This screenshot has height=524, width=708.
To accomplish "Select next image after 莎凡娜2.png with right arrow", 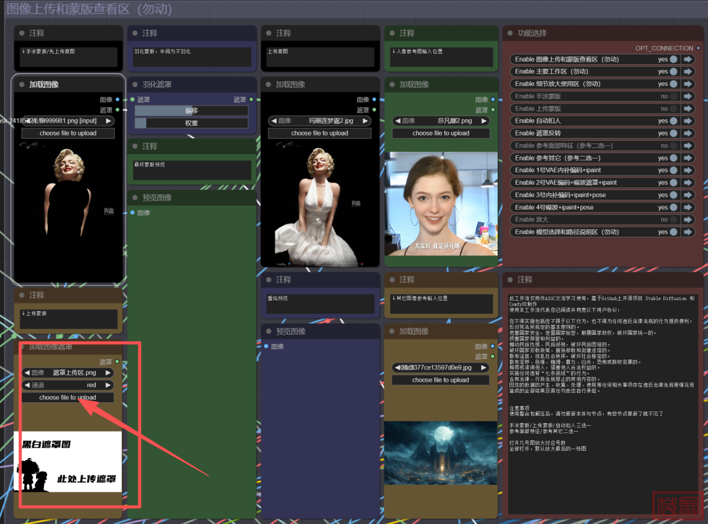I will [482, 121].
